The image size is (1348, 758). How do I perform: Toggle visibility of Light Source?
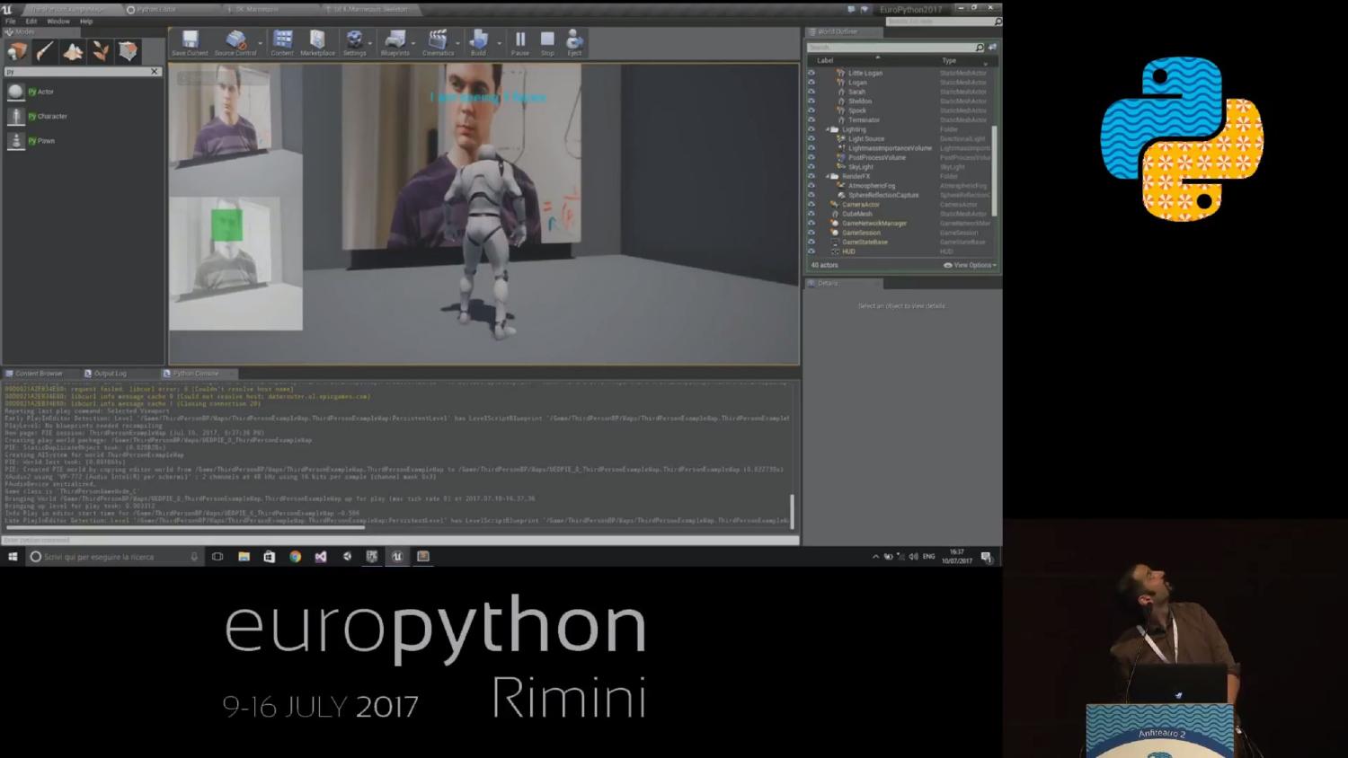(x=811, y=139)
